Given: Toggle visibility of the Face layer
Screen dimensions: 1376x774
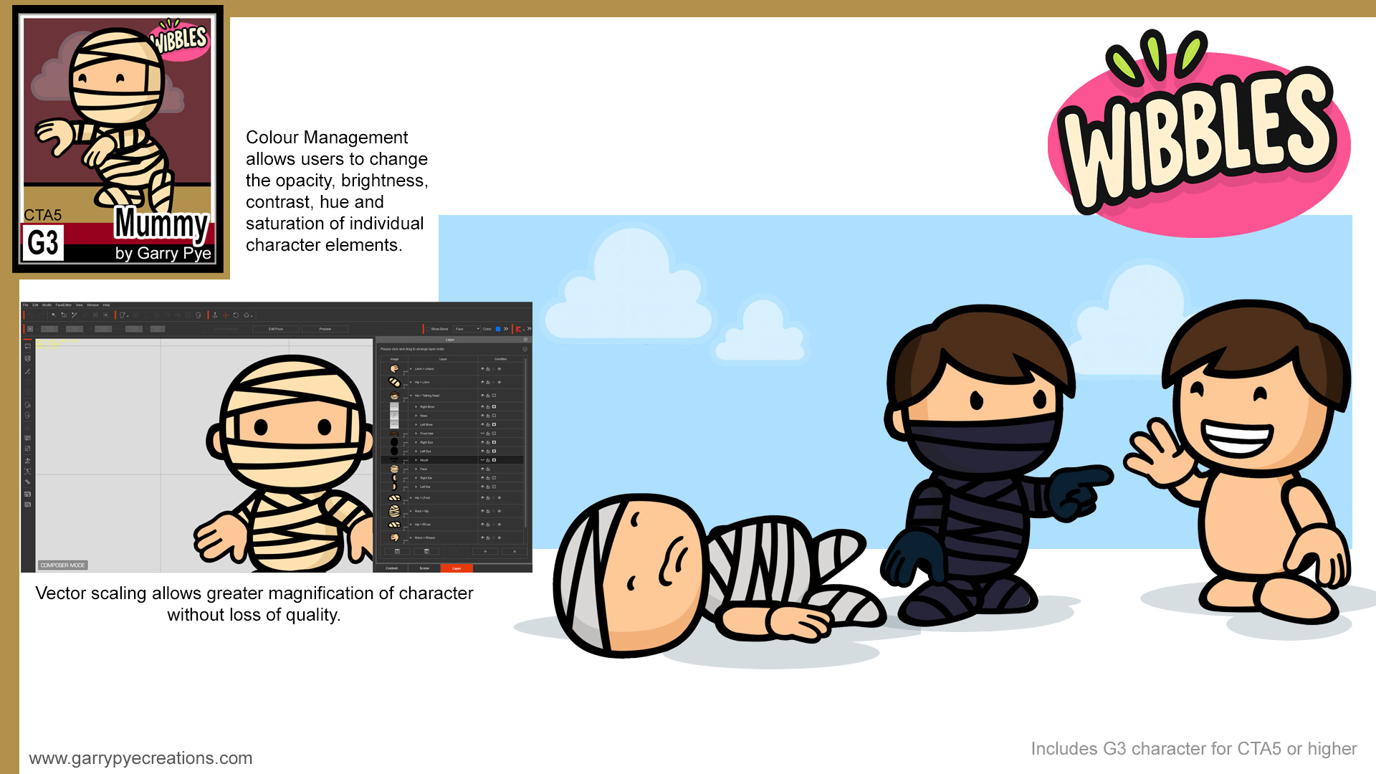Looking at the screenshot, I should pos(482,469).
